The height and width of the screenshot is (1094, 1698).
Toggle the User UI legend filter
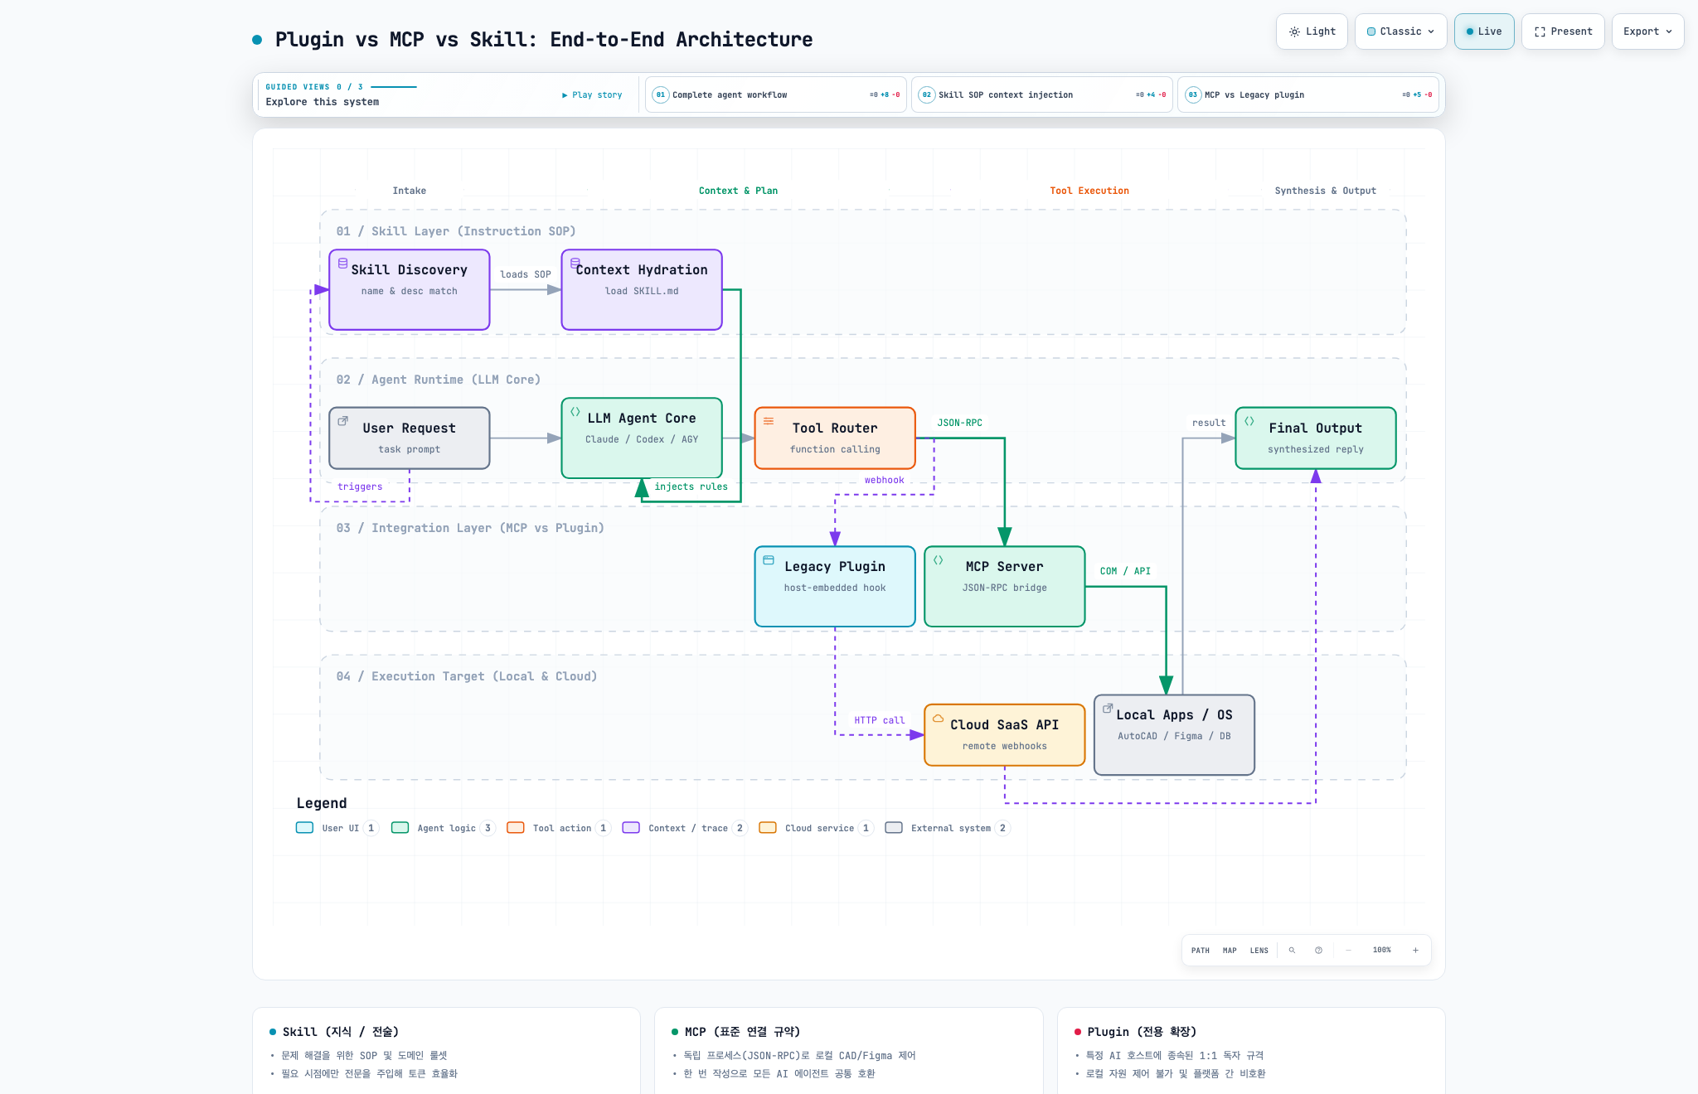point(337,828)
